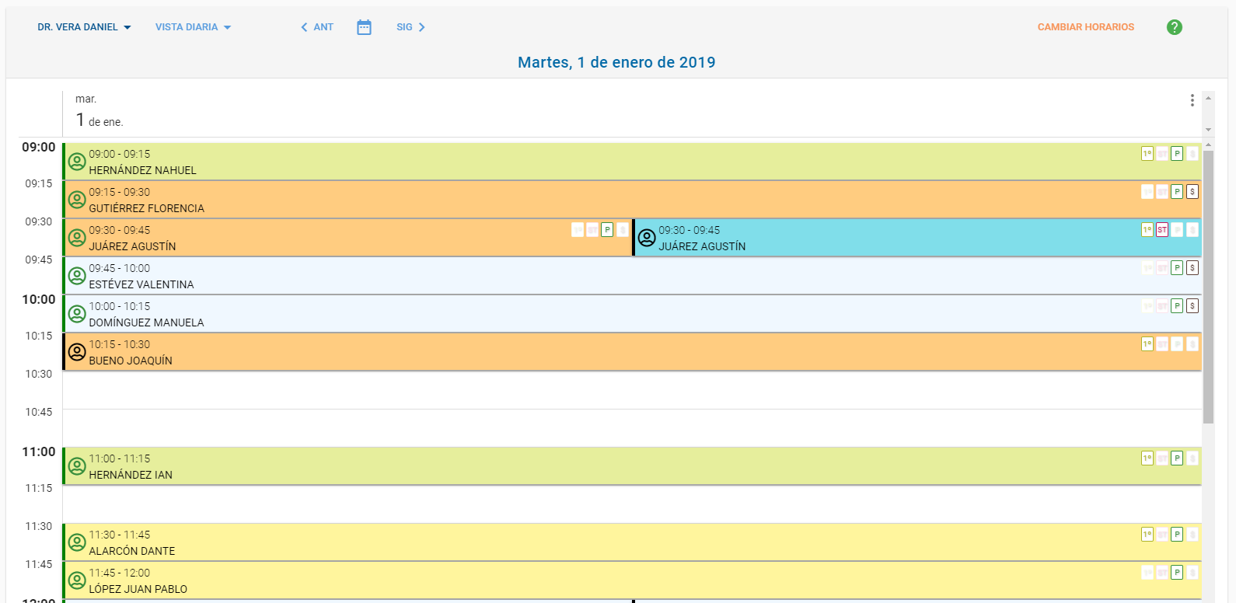Click Bueno Joaquín's black patient avatar icon
Viewport: 1236px width, 603px height.
pos(77,352)
